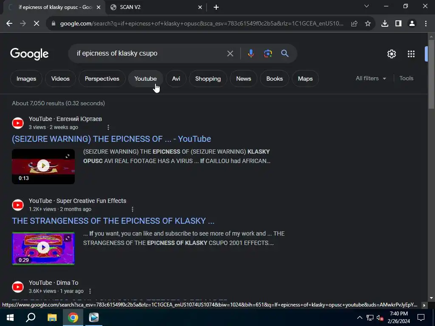Open the Google apps grid

point(411,54)
